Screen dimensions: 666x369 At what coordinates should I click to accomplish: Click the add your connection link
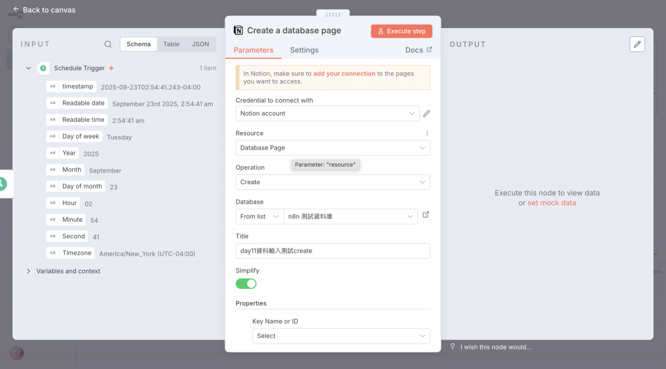coord(344,74)
